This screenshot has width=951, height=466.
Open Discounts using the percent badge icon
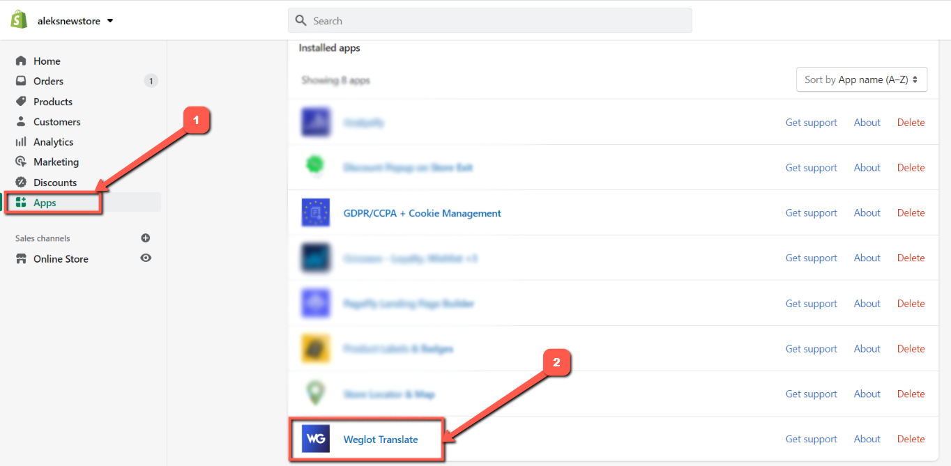pos(21,182)
